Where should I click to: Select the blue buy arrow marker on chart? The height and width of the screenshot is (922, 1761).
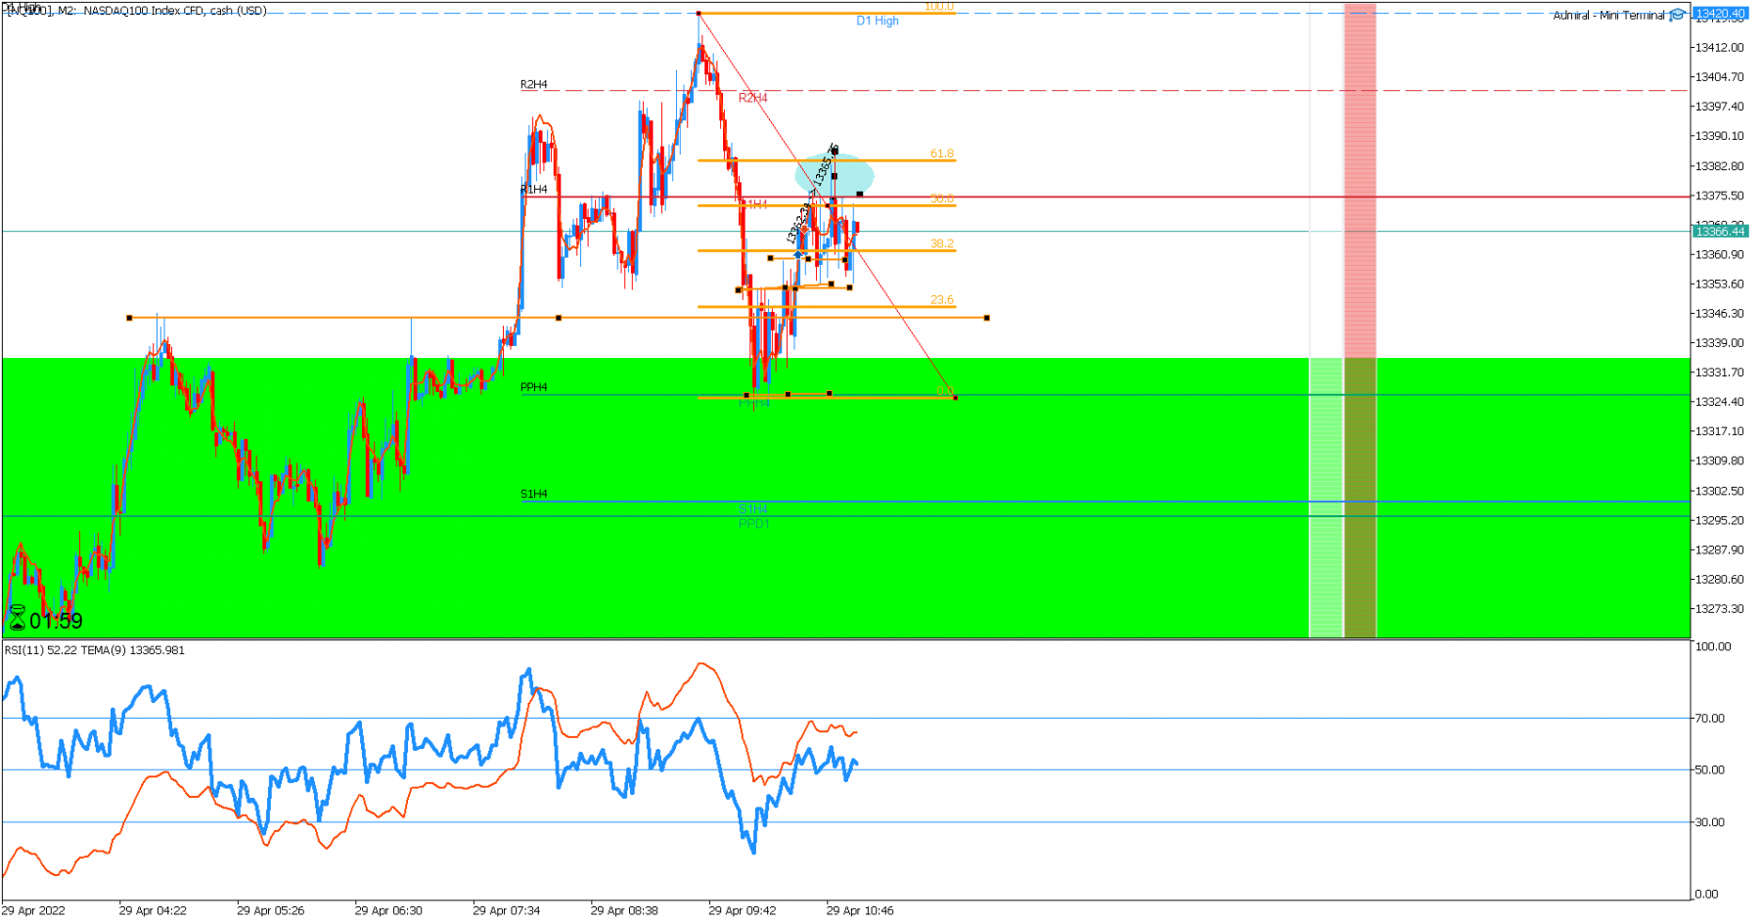tap(797, 255)
